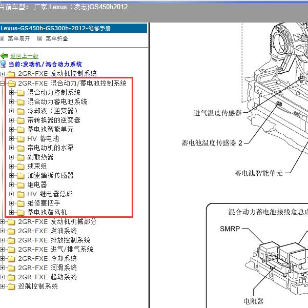Expand the 带转换器的逆变器 node
Screen dimensions: 308x308
(11, 120)
